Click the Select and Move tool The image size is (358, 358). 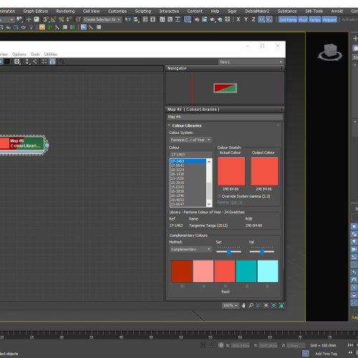[x=29, y=19]
